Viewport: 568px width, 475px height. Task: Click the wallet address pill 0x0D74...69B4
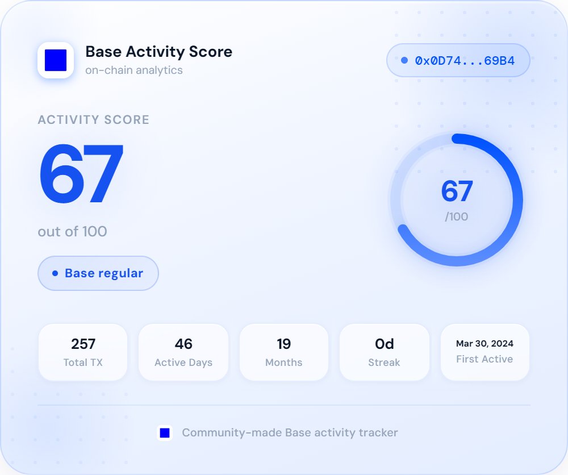(x=458, y=60)
